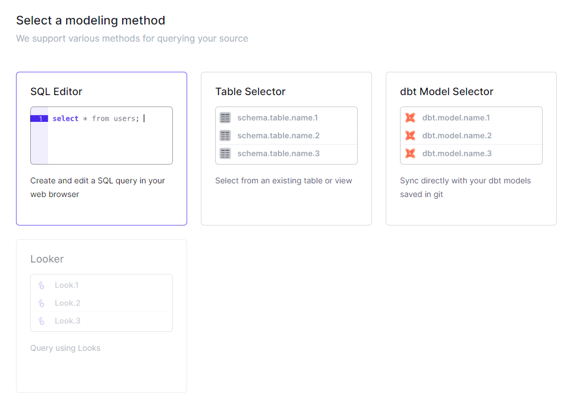
Task: Choose the Table Selector card
Action: tap(286, 149)
